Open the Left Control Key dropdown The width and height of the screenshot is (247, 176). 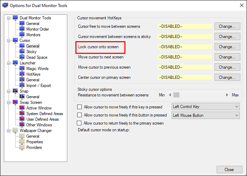pos(206,107)
